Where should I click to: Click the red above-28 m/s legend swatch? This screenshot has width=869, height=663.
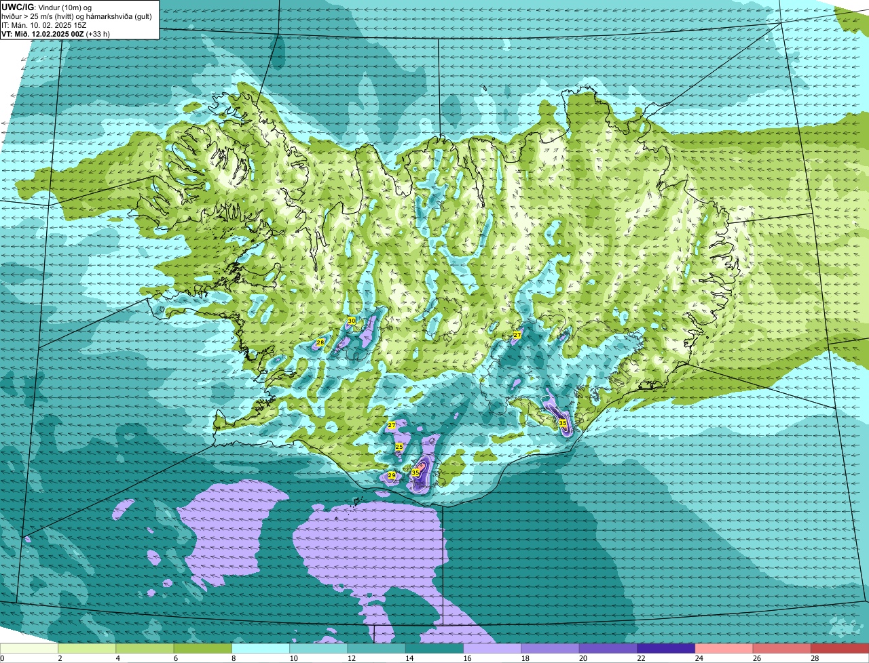[x=840, y=649]
